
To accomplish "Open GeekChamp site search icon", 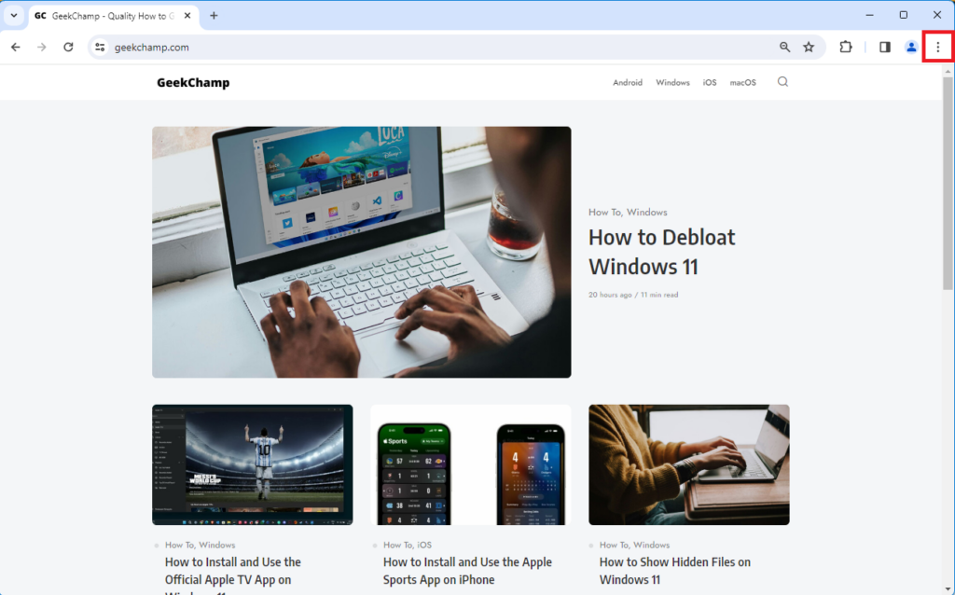I will 782,82.
